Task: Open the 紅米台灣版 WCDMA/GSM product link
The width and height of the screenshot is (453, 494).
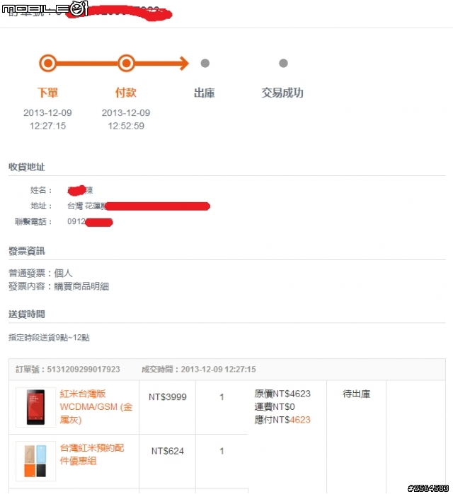Action: click(96, 407)
